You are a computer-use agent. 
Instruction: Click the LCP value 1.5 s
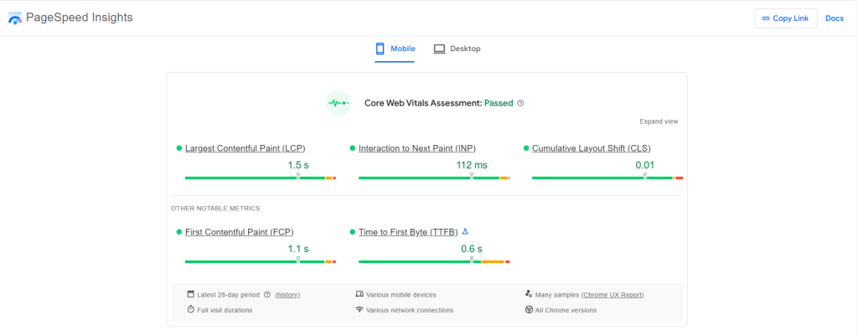pos(298,165)
